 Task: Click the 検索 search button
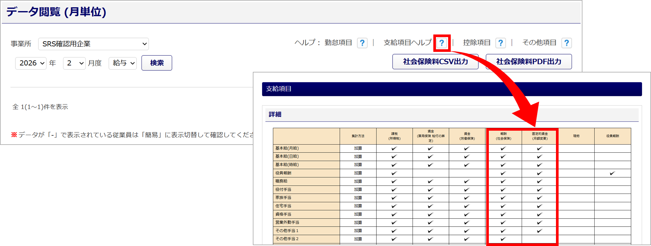coord(157,63)
